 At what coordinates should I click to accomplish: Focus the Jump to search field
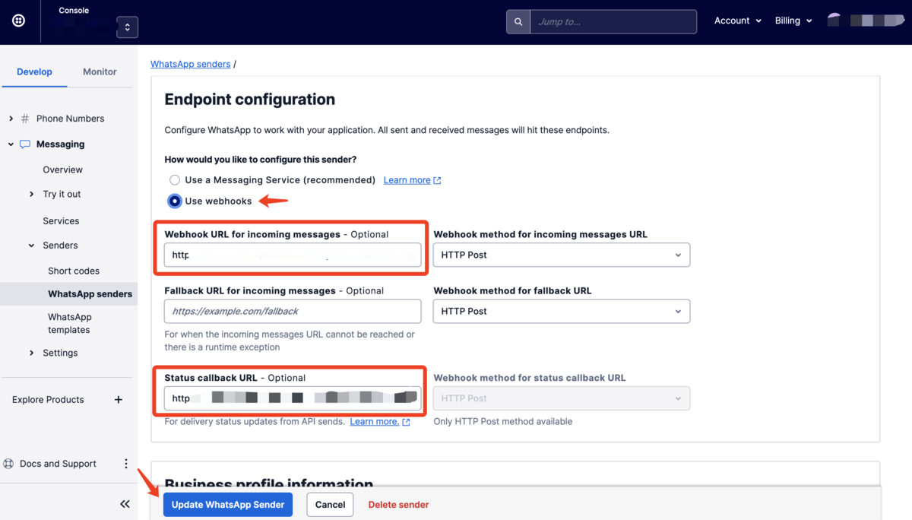pos(613,22)
